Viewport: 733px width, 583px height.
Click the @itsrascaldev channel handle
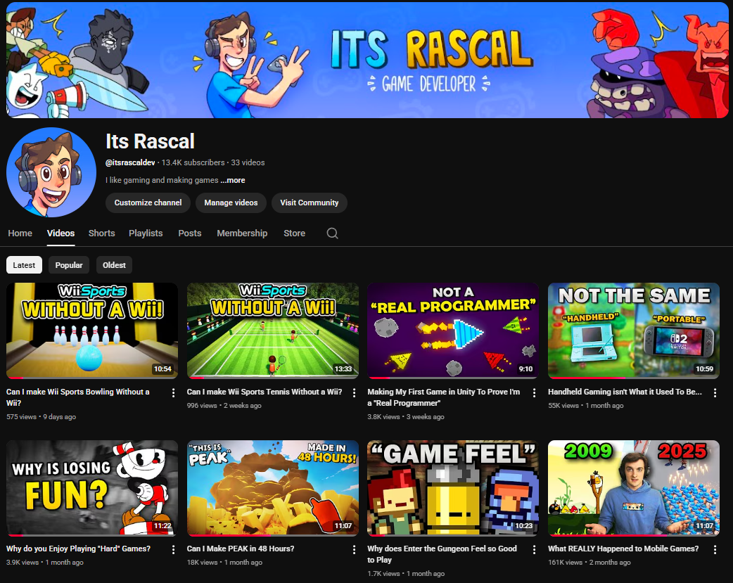(x=130, y=162)
